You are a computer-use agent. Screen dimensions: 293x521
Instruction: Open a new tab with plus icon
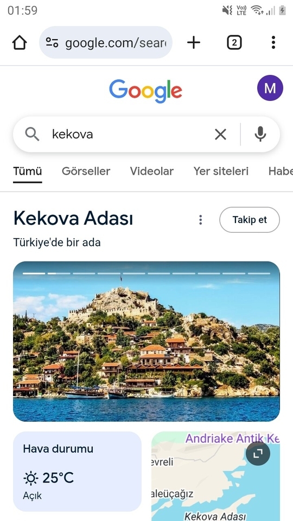point(194,42)
